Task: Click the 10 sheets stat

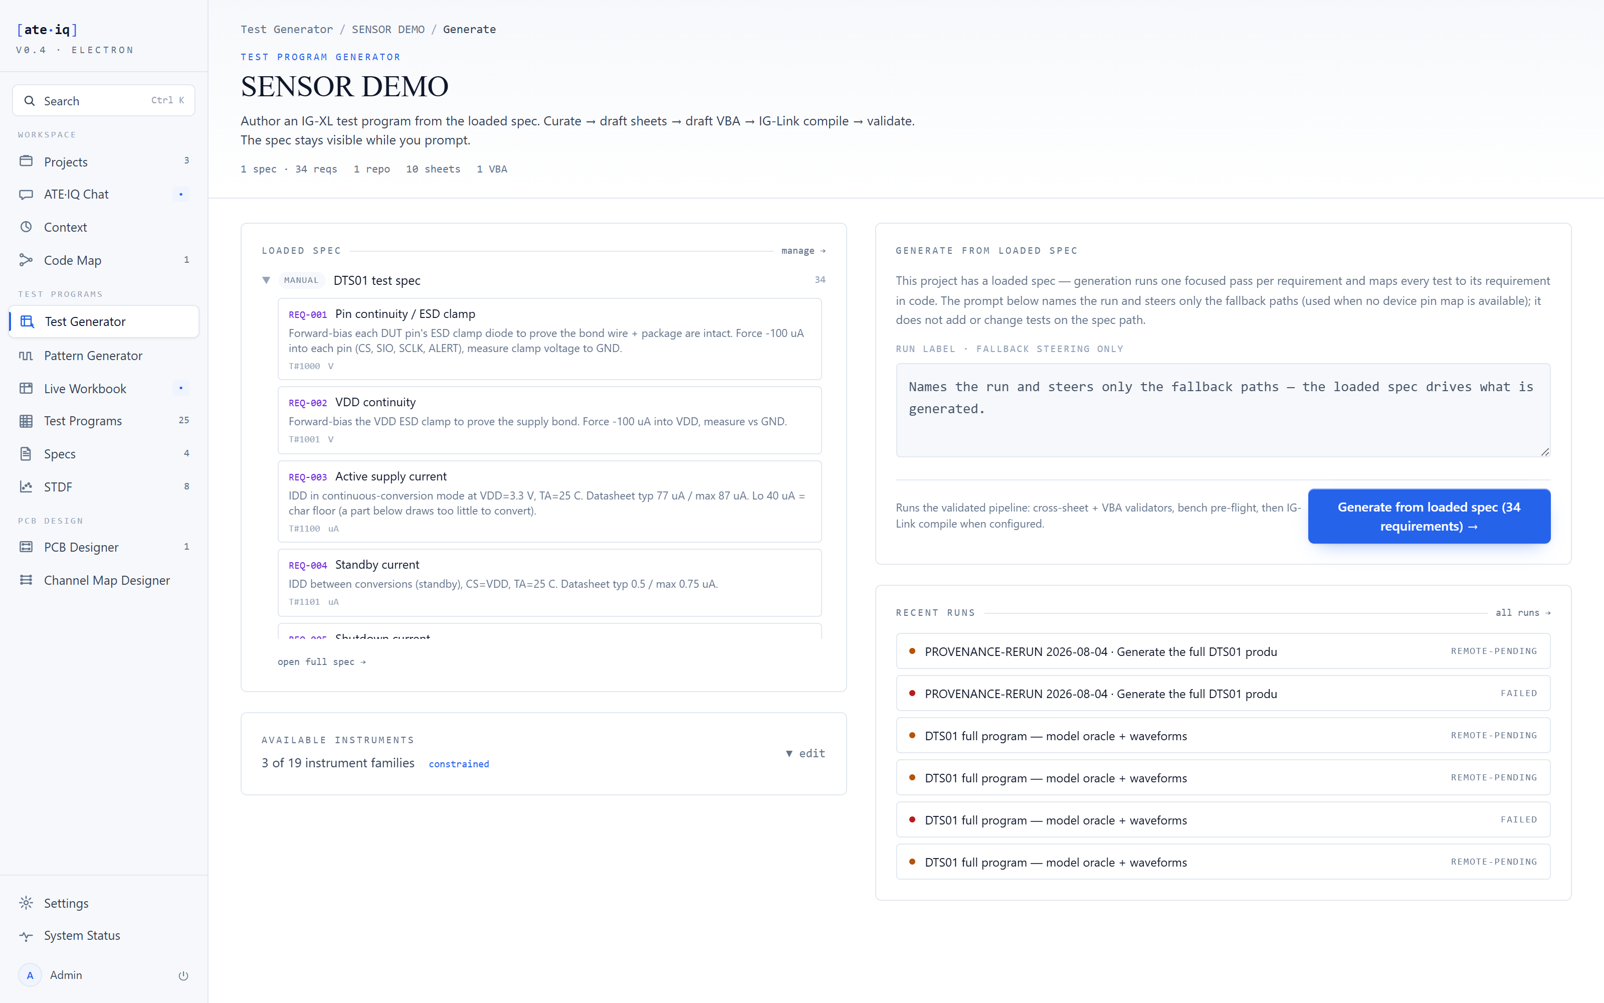Action: tap(433, 169)
